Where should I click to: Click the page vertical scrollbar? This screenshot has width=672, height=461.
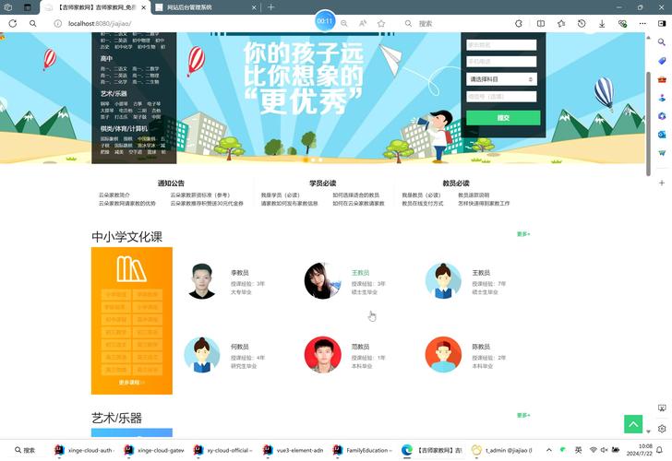649,120
